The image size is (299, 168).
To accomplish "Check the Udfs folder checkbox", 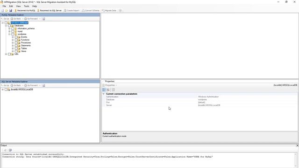I will 9,54.
